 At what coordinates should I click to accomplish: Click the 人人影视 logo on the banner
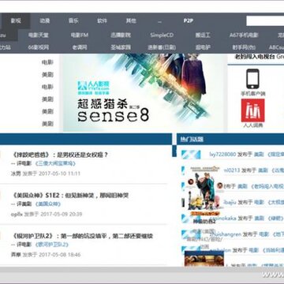point(94,88)
